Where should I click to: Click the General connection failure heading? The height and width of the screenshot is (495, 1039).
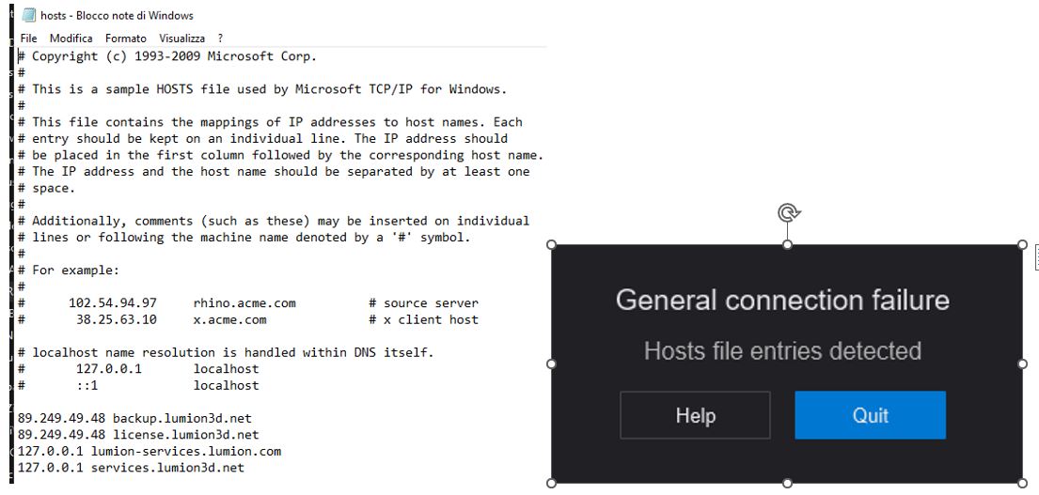[782, 300]
